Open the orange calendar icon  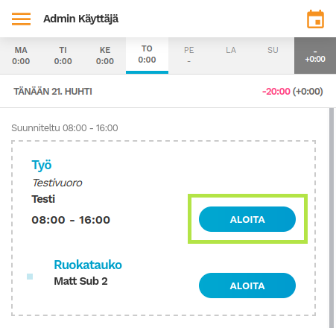tap(315, 19)
